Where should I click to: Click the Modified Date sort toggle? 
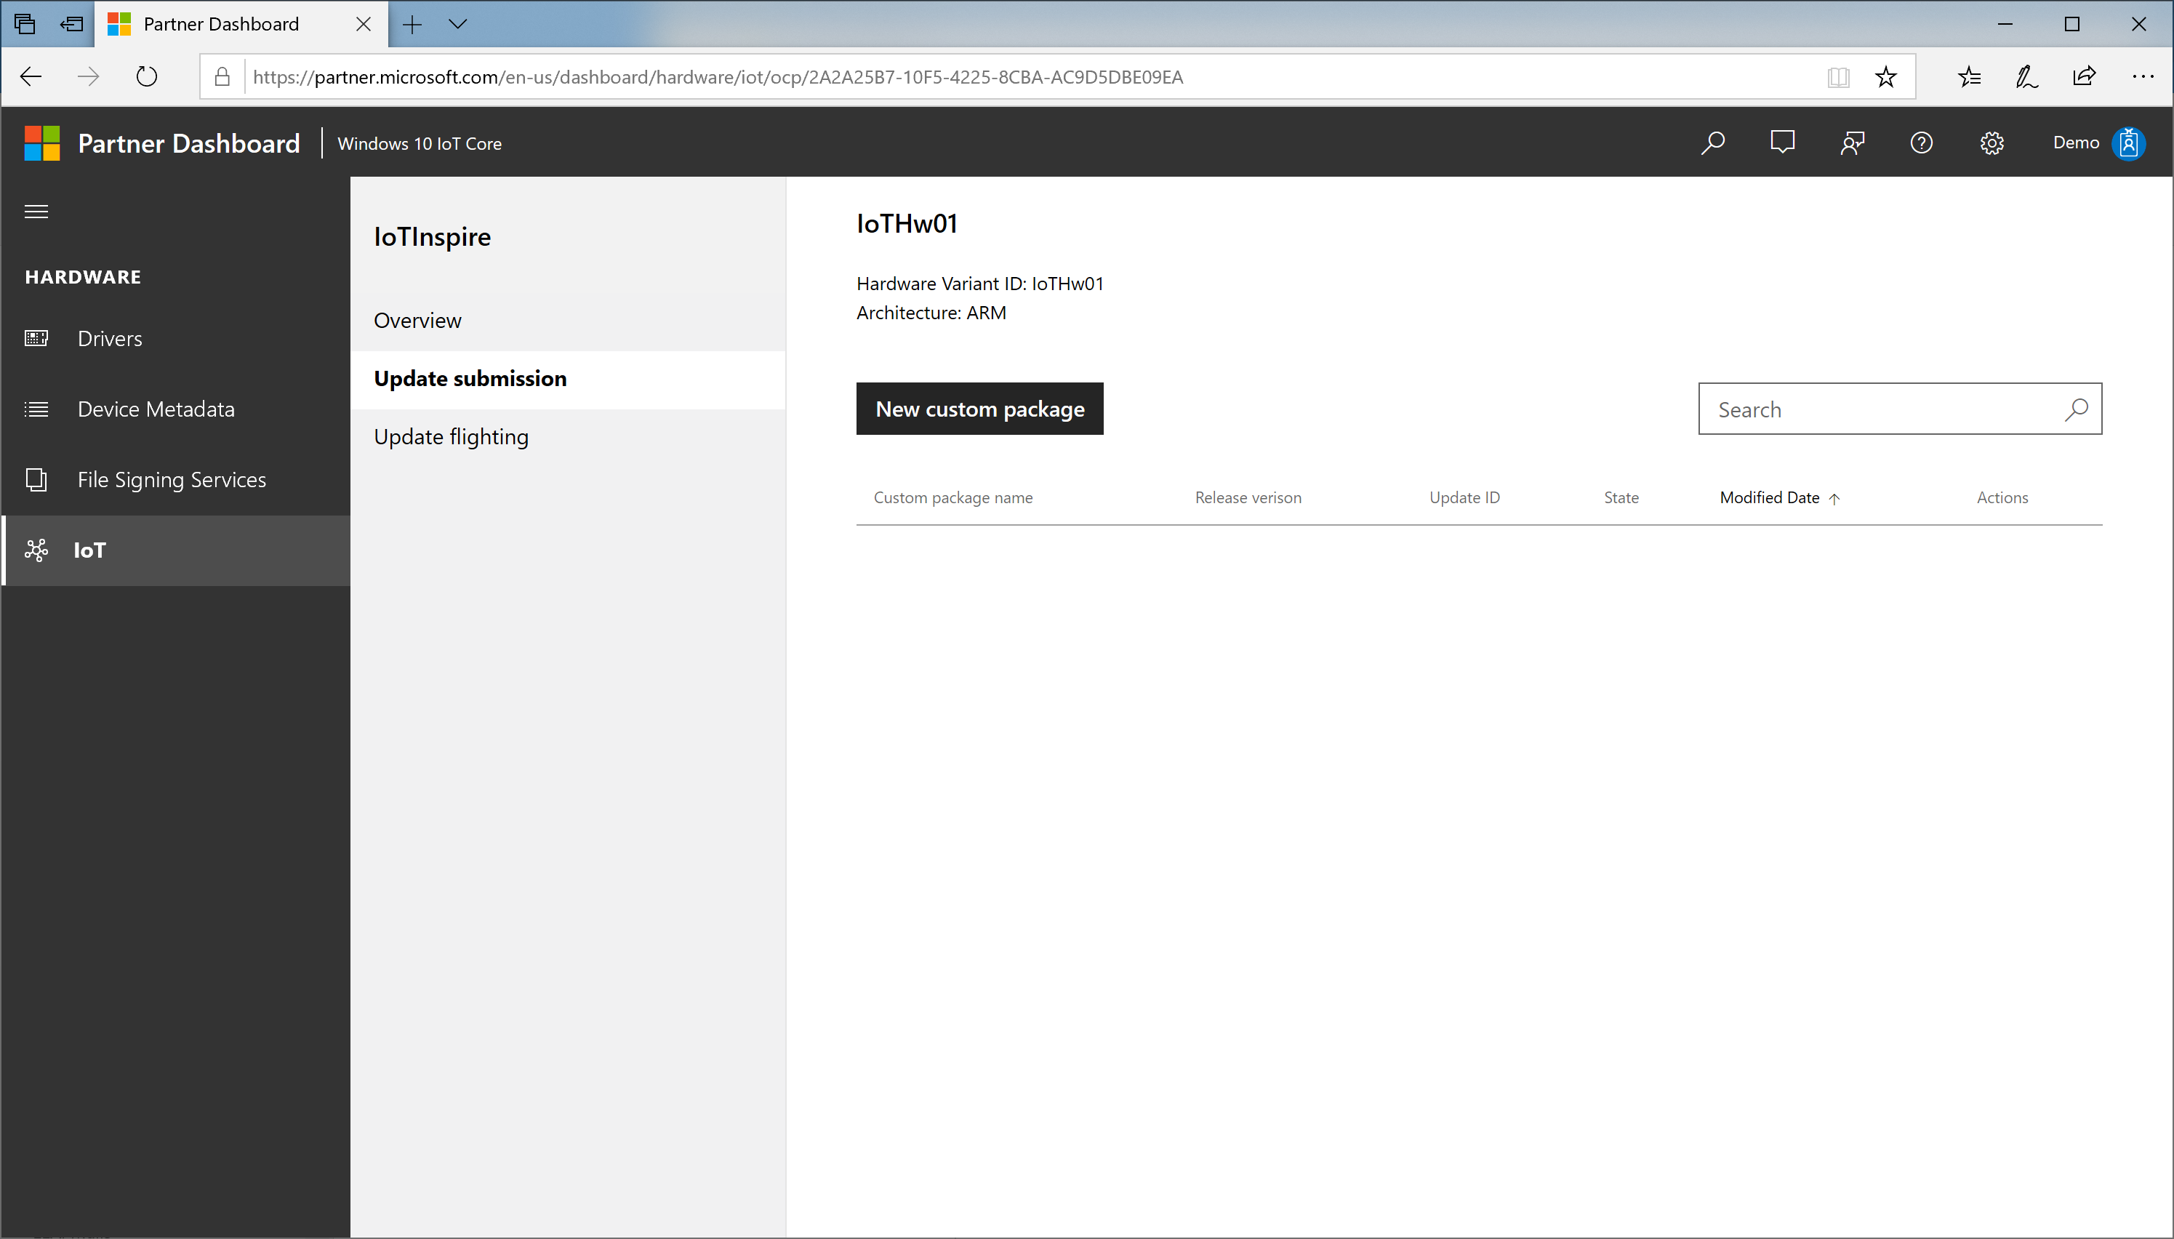[1780, 497]
